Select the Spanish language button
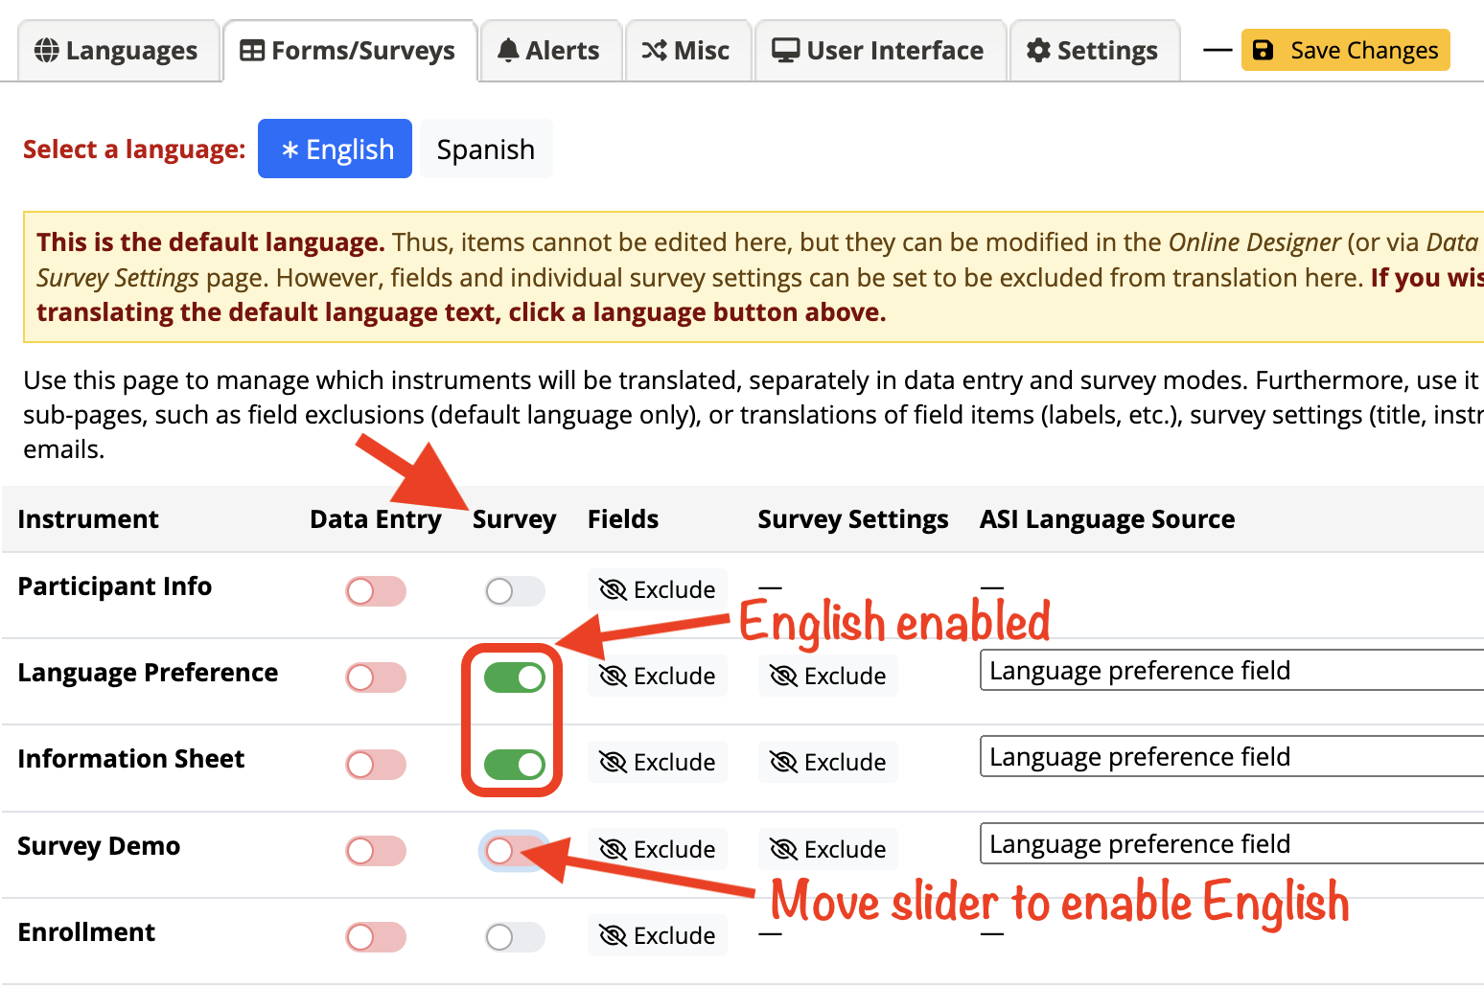Image resolution: width=1484 pixels, height=987 pixels. tap(486, 149)
